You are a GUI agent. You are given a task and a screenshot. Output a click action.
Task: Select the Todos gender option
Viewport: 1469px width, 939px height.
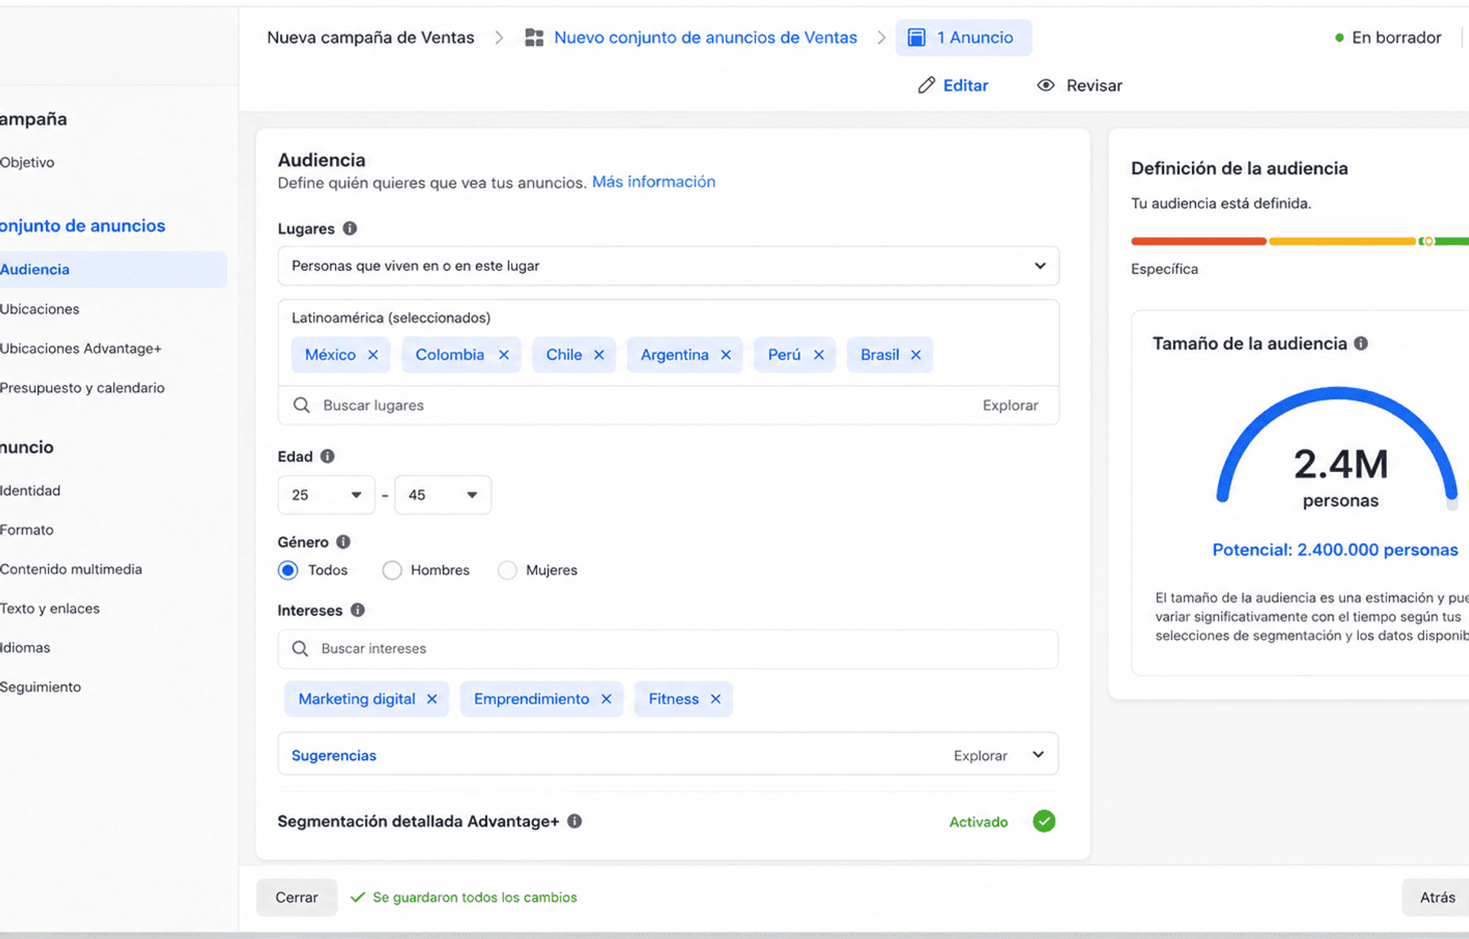(288, 570)
